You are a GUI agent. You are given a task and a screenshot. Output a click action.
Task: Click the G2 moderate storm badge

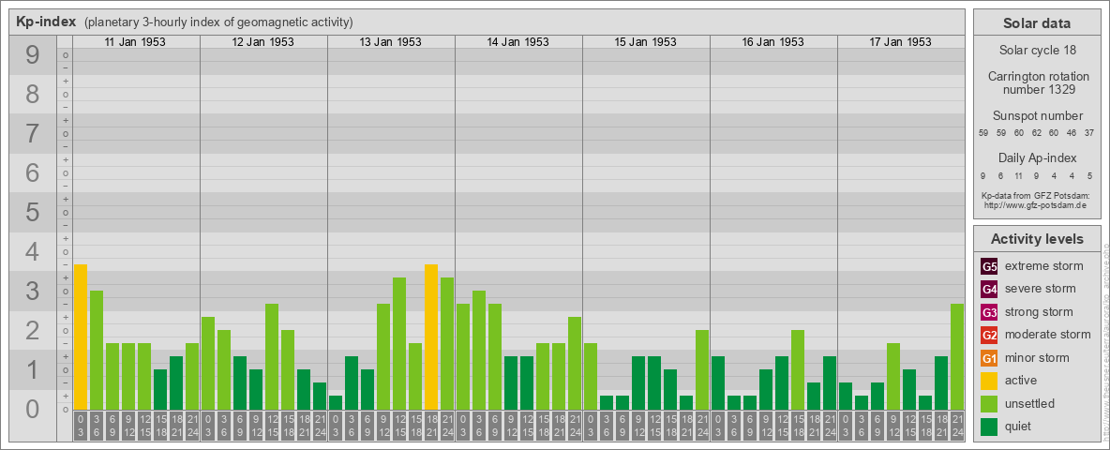(x=989, y=335)
